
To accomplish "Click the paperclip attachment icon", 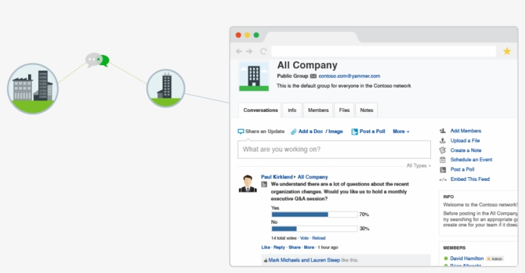I will (x=294, y=132).
